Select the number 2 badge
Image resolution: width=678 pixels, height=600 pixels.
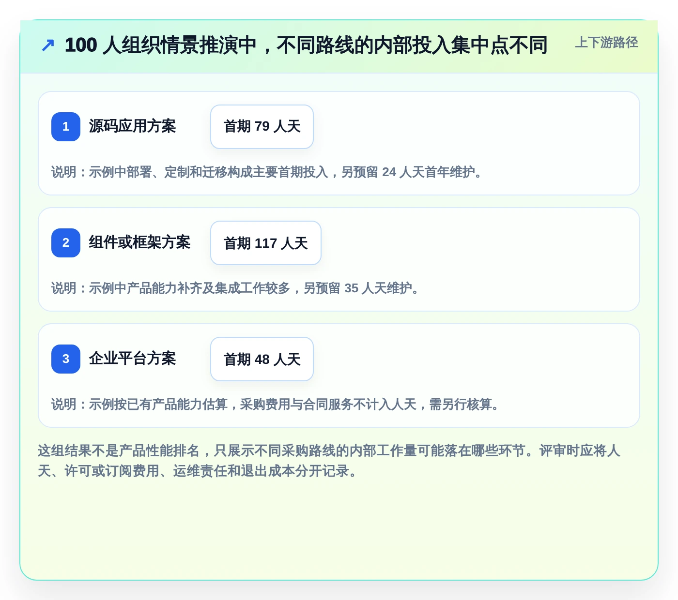tap(66, 243)
